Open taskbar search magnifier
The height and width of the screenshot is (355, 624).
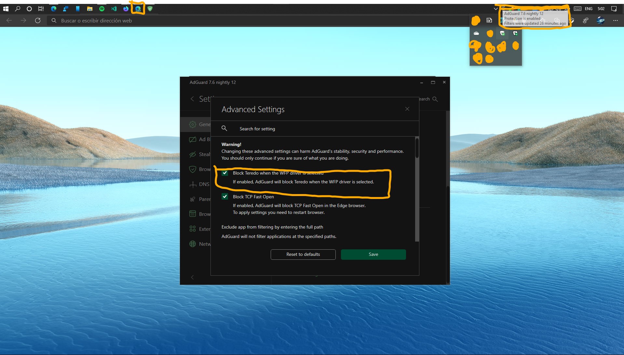[x=18, y=9]
